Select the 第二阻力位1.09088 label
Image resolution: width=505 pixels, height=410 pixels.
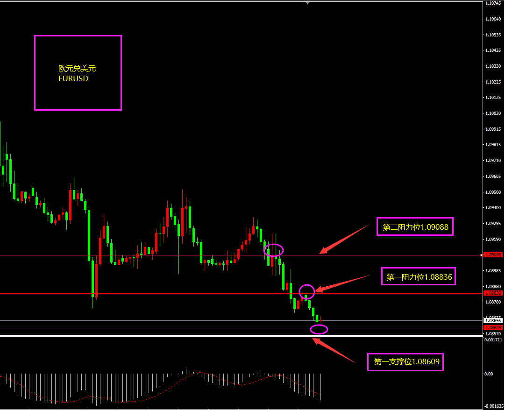coord(415,227)
